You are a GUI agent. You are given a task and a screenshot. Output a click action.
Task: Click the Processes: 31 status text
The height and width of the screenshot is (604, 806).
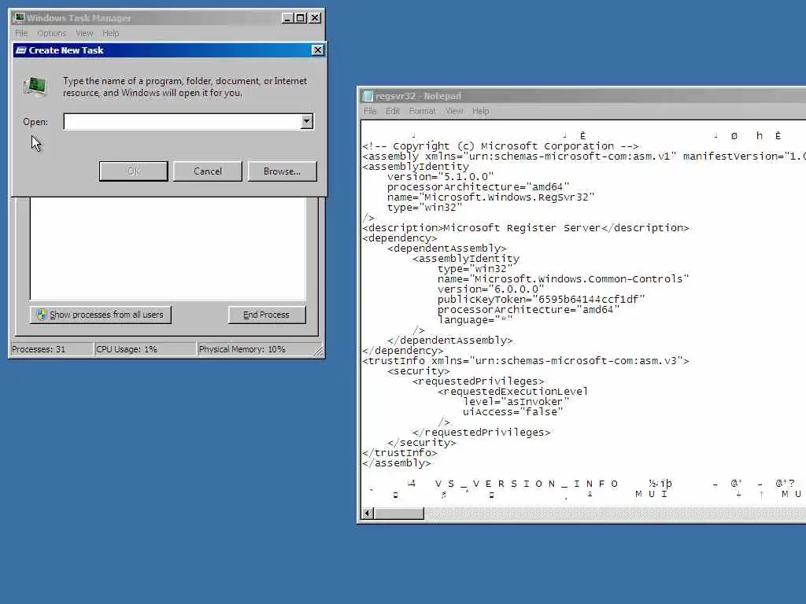[x=39, y=349]
